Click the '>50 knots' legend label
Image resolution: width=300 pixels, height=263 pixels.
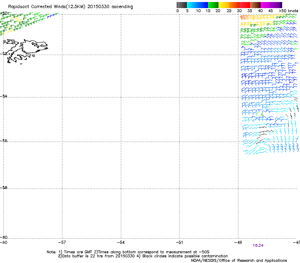click(x=288, y=11)
